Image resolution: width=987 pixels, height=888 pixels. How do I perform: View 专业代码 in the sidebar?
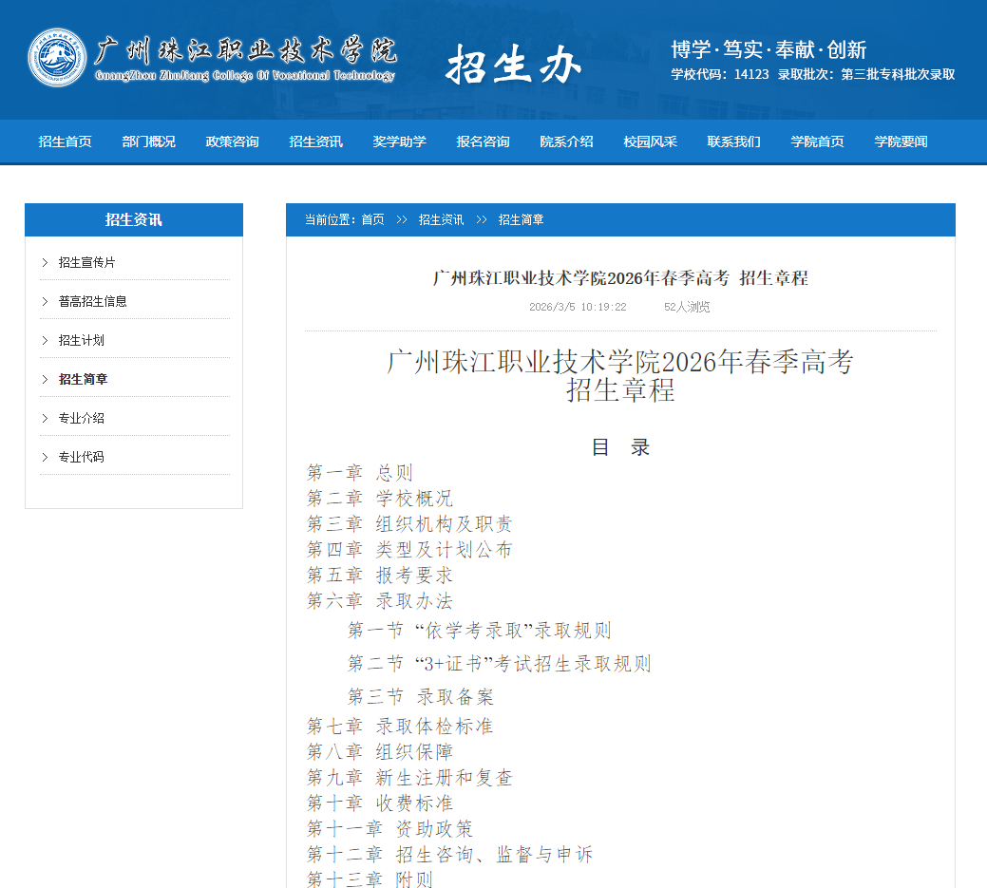point(83,456)
